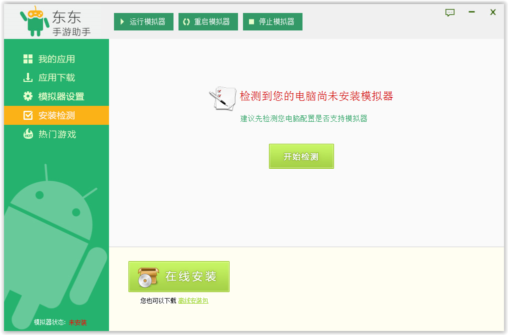Click the 模拟器设置 gear icon
Viewport: 508px width, 335px height.
point(28,96)
